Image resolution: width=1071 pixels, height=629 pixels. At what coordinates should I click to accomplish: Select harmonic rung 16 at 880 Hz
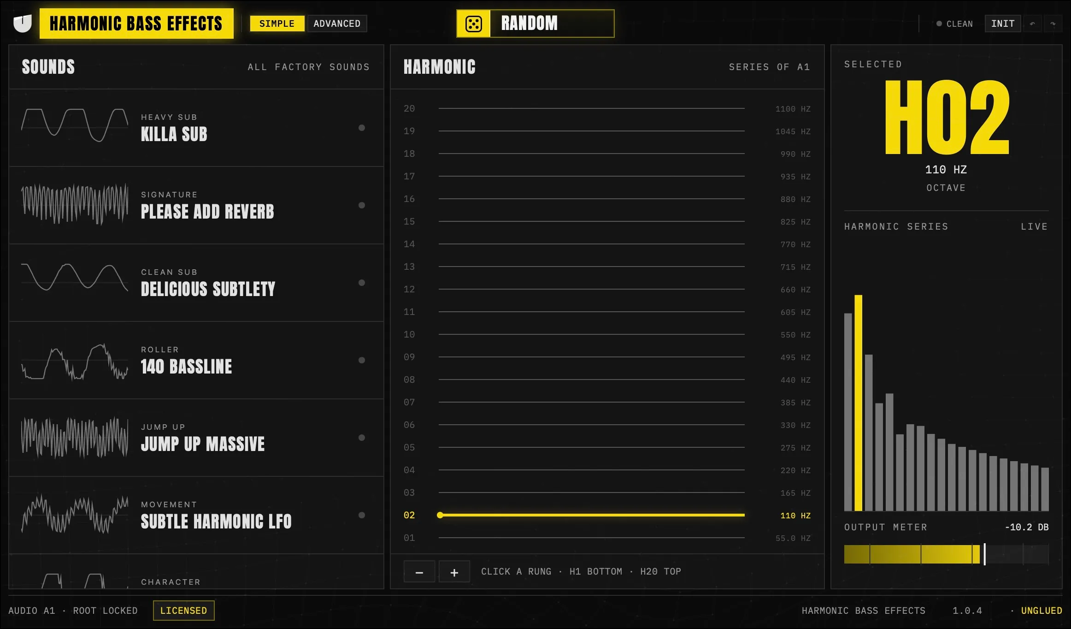[607, 199]
